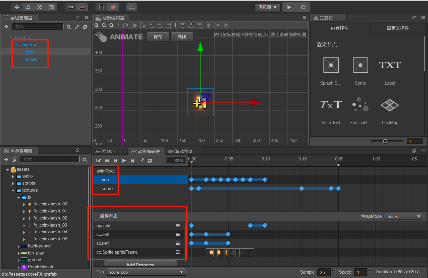The image size is (428, 278).
Task: Select the pop row in animation editor
Action: tap(140, 180)
